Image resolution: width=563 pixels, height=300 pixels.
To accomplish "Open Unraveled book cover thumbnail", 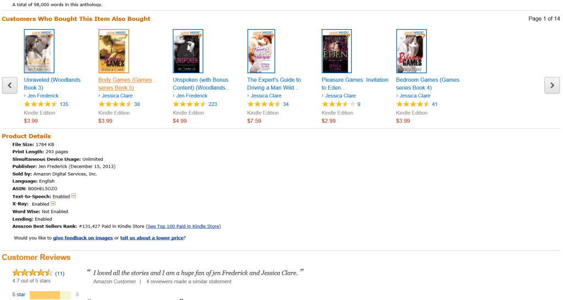I will (x=39, y=51).
